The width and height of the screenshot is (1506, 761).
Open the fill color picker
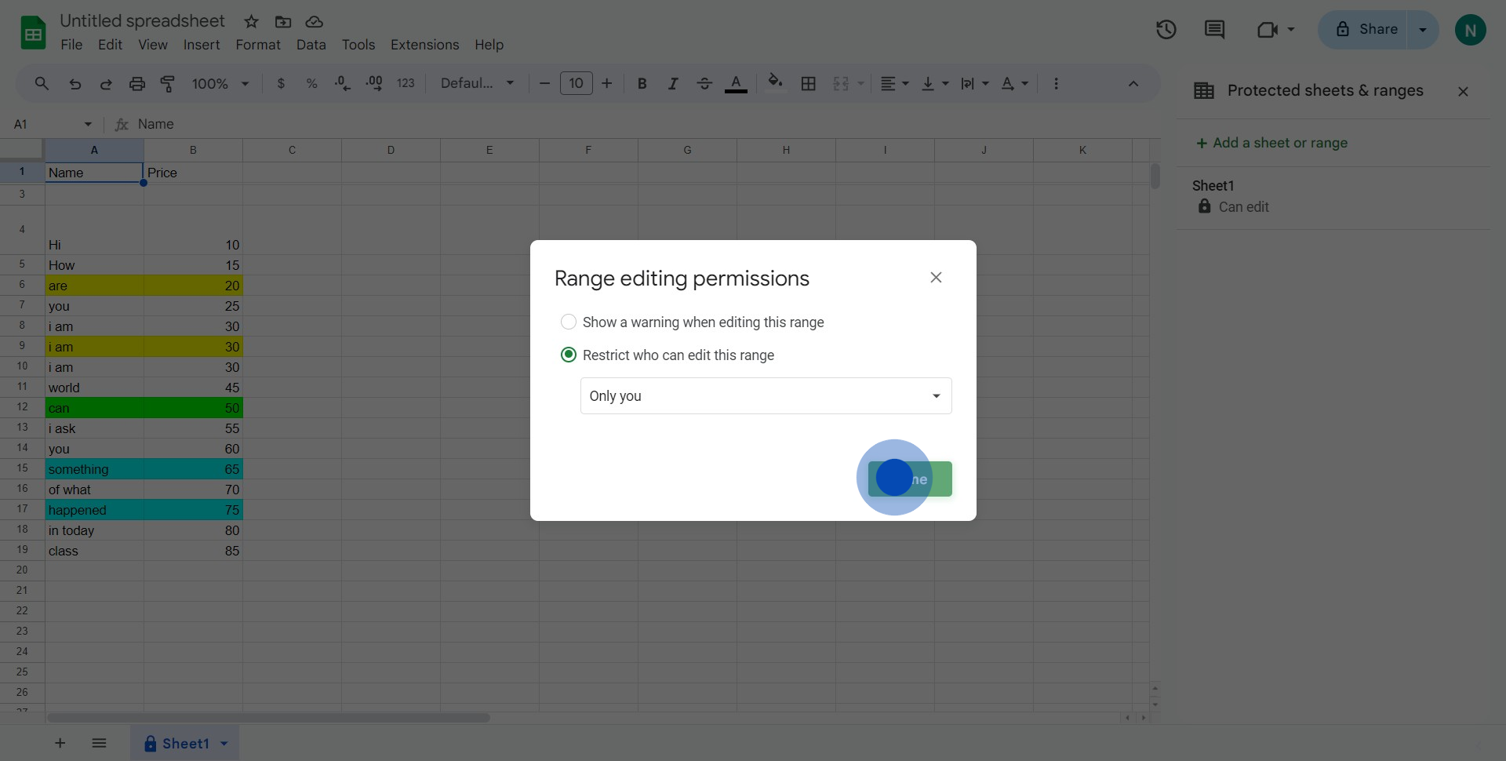click(775, 83)
